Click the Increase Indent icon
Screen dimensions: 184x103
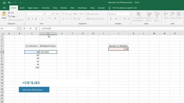point(79,19)
